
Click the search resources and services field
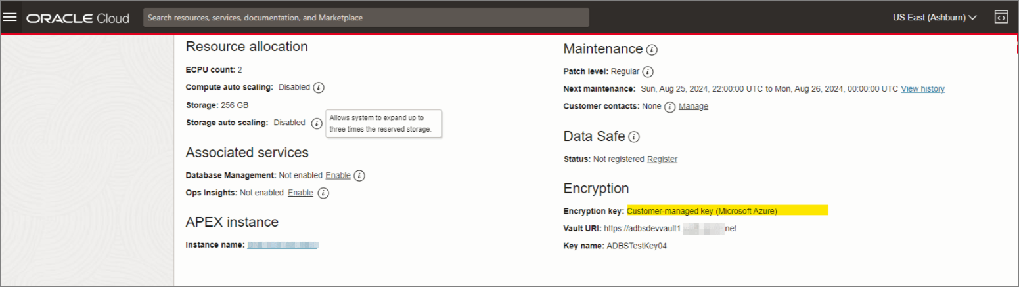point(366,18)
